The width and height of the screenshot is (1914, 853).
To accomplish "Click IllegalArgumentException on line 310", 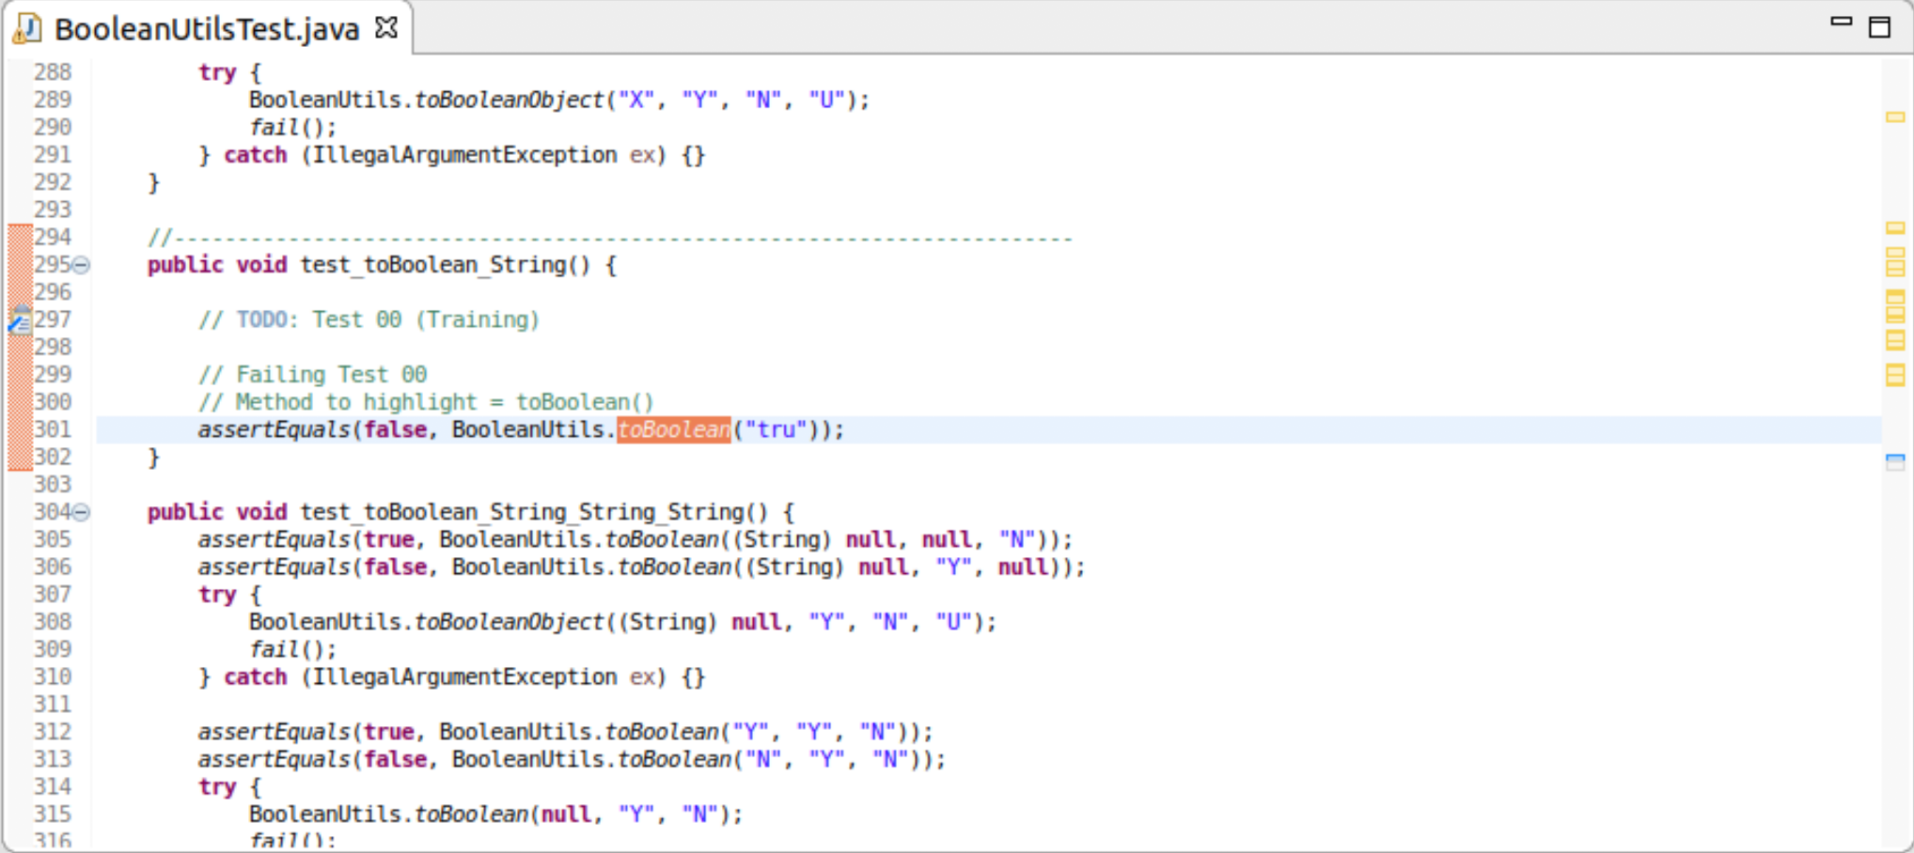I will (x=464, y=677).
